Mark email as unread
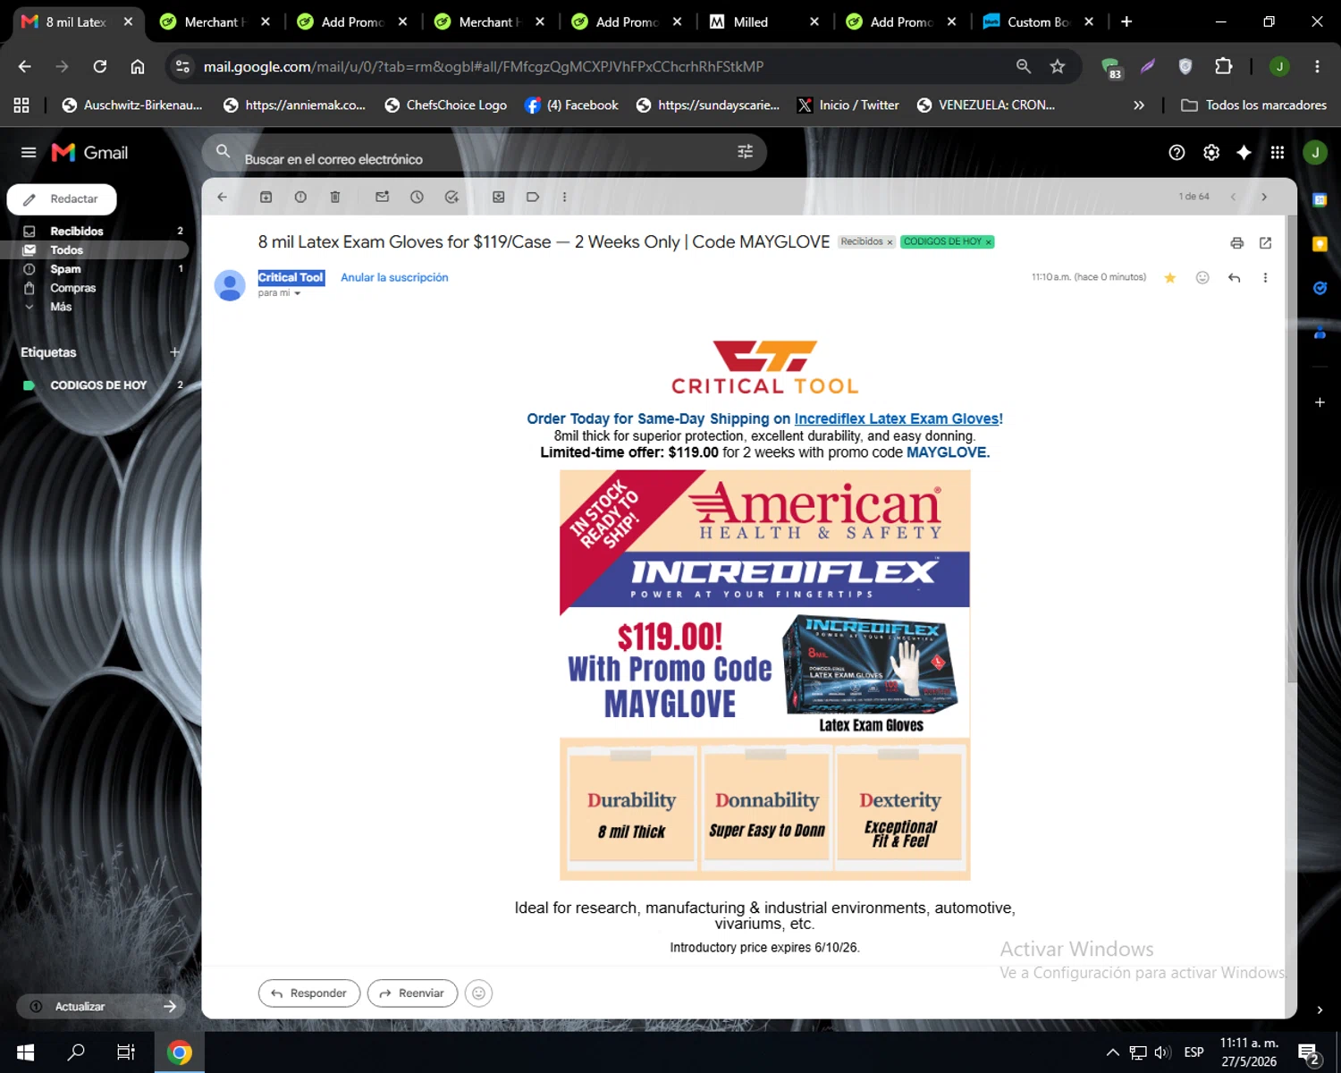 tap(382, 197)
